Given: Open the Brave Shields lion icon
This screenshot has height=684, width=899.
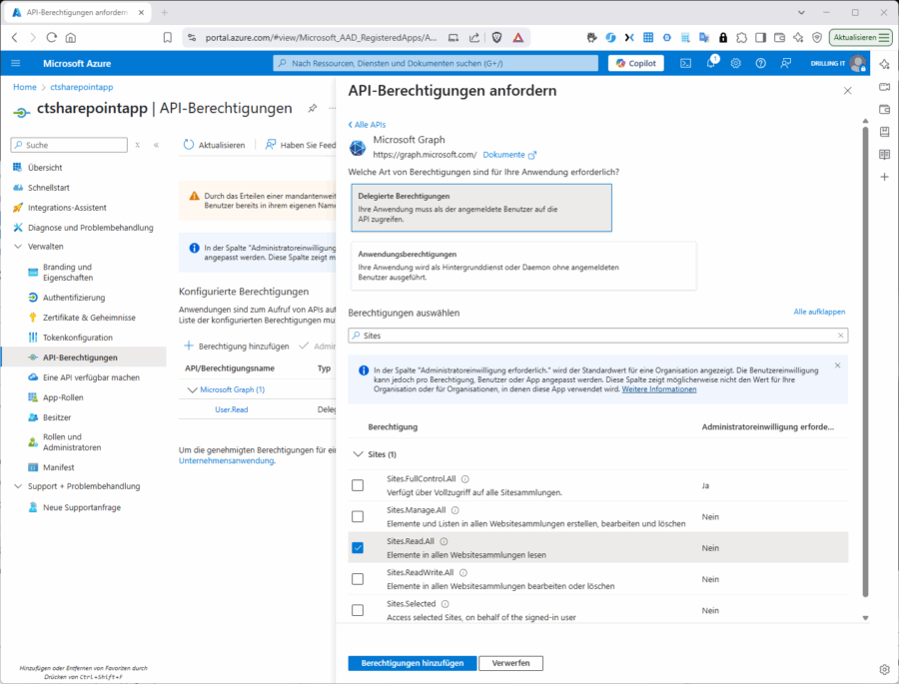Looking at the screenshot, I should click(497, 37).
